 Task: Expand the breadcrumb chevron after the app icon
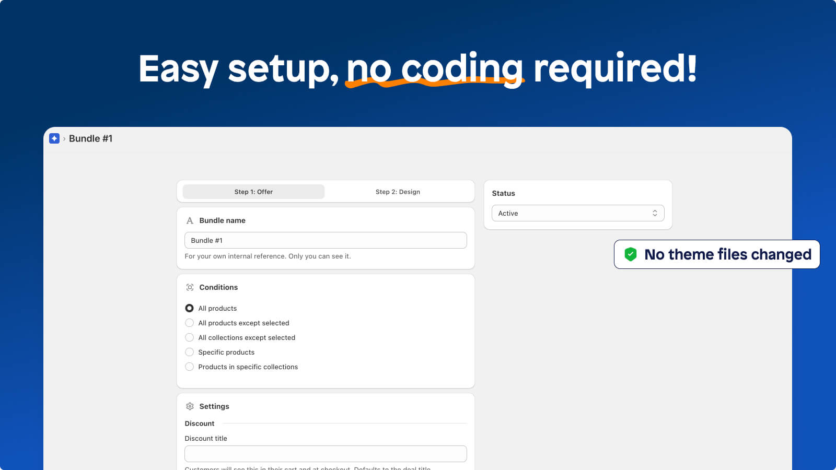[65, 138]
